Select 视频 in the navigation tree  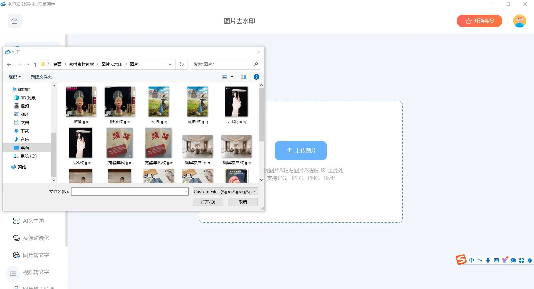click(x=21, y=106)
